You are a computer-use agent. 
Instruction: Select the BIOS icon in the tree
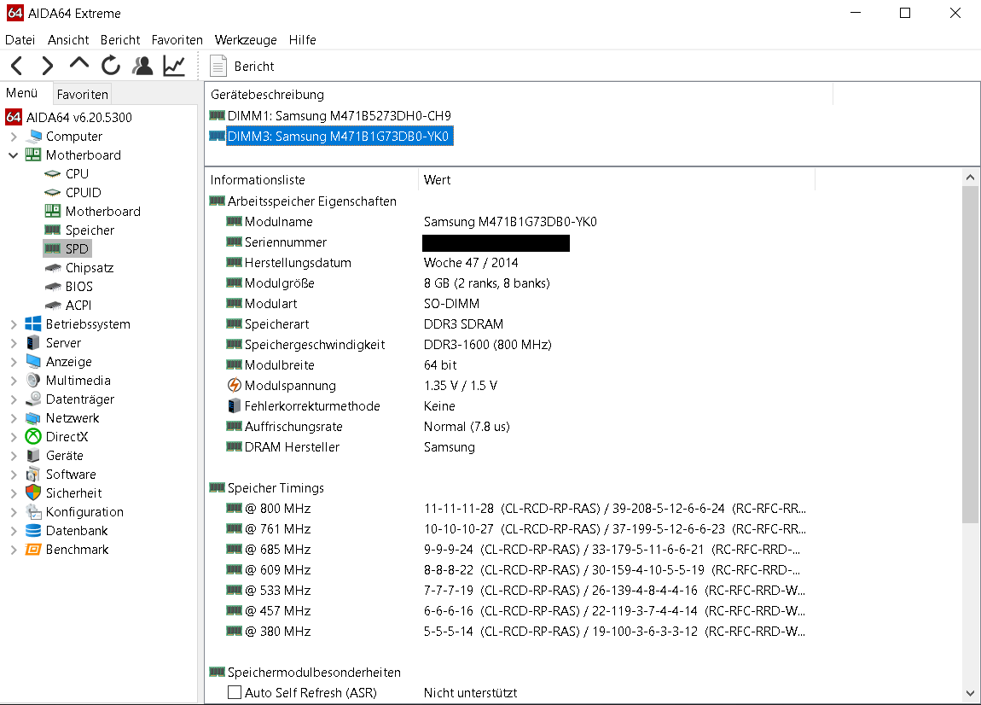coord(53,287)
